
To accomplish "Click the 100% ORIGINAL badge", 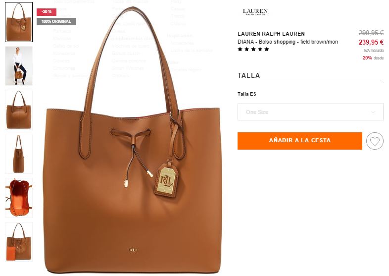I will coord(56,21).
